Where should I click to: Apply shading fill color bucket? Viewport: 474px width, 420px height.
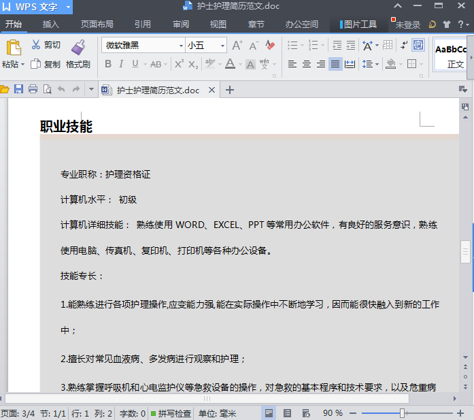point(390,64)
